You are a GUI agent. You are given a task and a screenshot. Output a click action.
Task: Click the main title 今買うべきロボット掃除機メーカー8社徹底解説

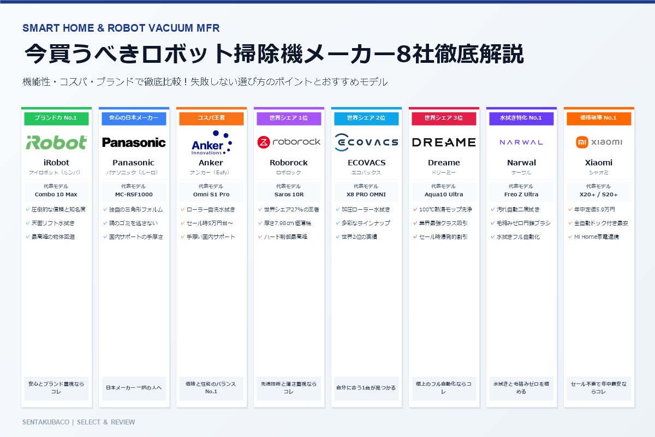[273, 54]
